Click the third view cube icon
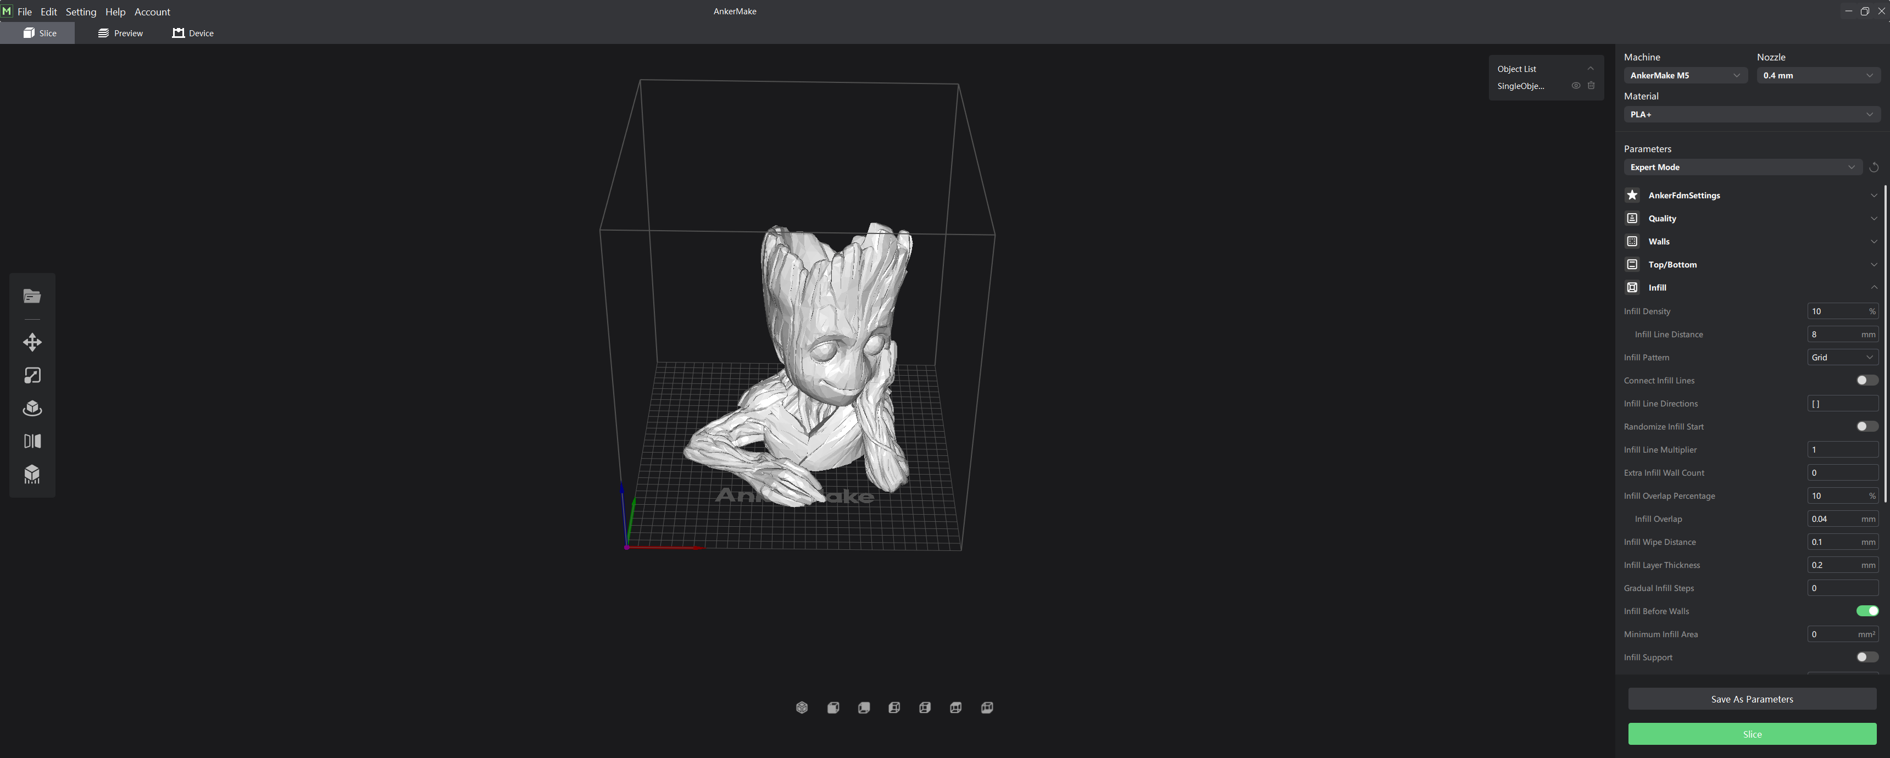Screen dimensions: 1890x758 [864, 708]
